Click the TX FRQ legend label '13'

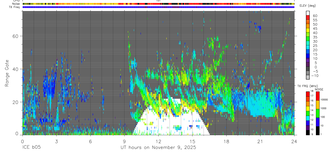[311, 115]
